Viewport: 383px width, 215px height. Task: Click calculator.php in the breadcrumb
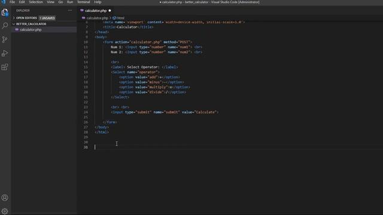97,18
